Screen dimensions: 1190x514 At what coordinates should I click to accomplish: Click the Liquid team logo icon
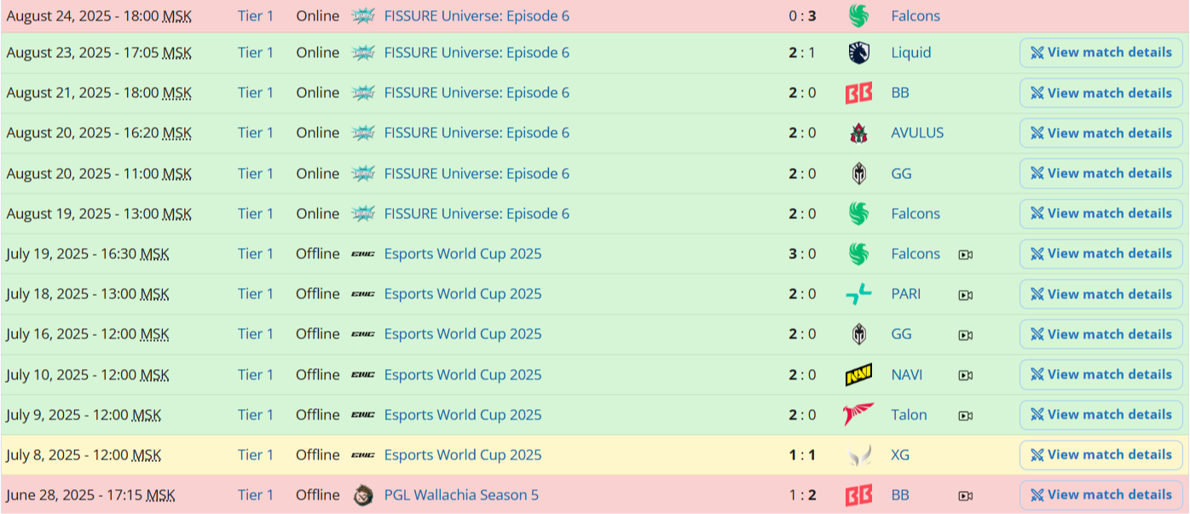coord(858,53)
